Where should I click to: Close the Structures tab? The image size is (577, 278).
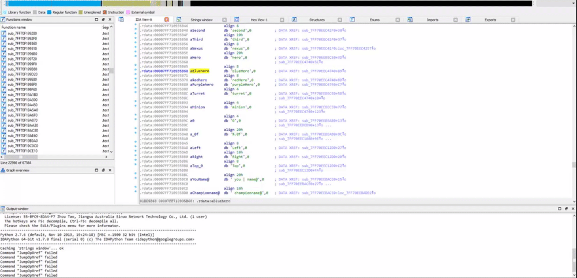340,20
